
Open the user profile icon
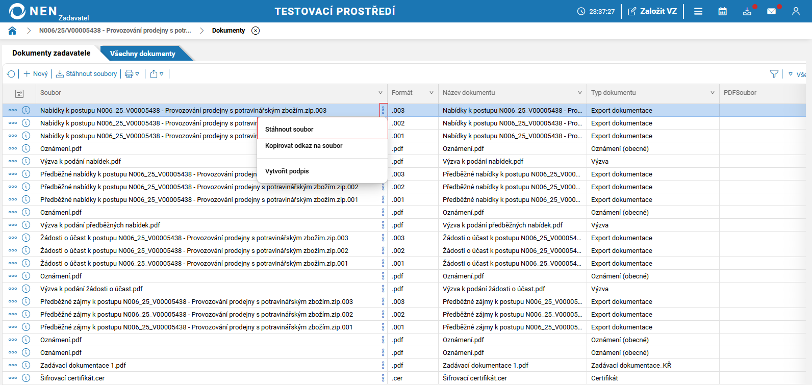coord(796,11)
